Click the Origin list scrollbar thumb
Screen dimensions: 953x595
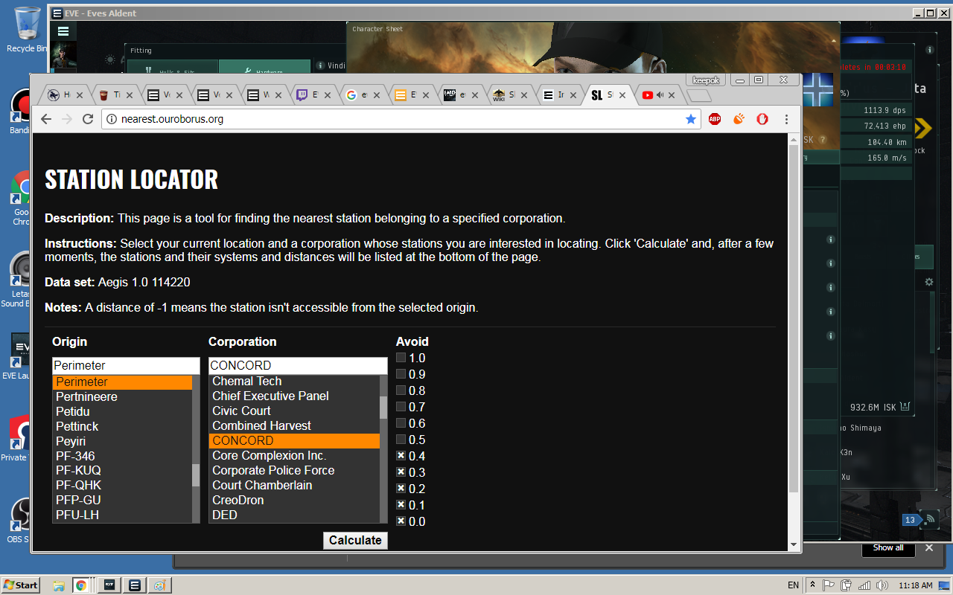coord(196,475)
